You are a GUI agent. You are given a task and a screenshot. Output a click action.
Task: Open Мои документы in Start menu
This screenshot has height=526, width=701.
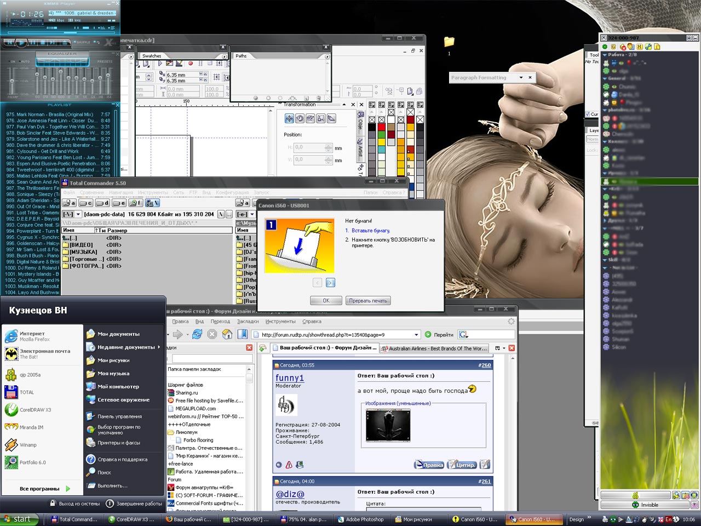click(x=113, y=334)
